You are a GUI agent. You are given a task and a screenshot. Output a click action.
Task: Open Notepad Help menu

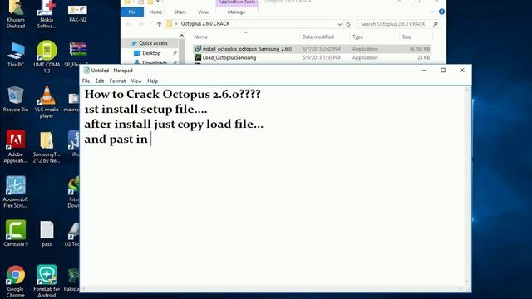(x=152, y=81)
